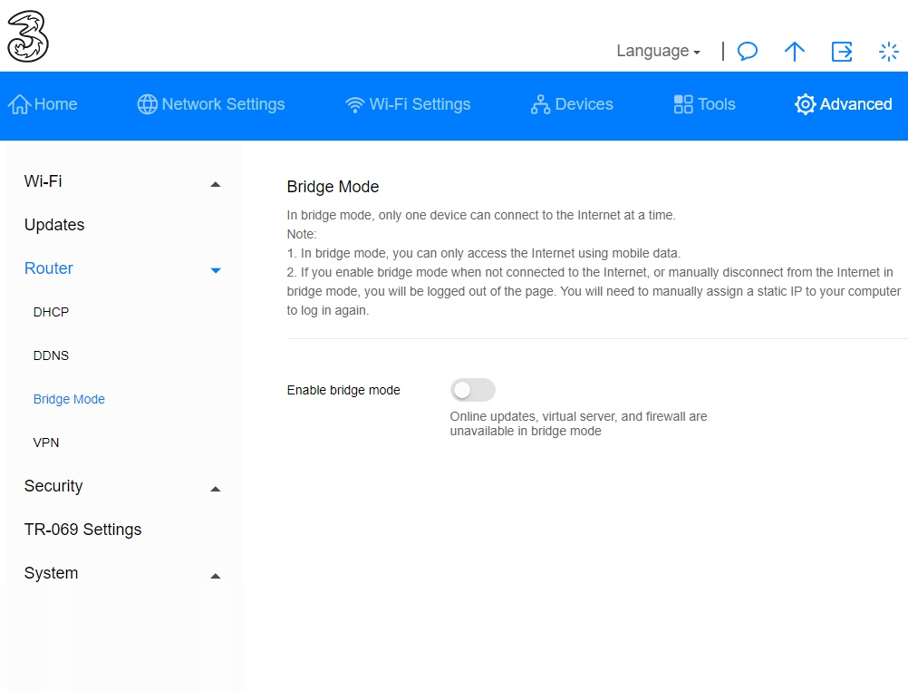Select DDNS under Router
This screenshot has width=908, height=691.
pyautogui.click(x=51, y=355)
